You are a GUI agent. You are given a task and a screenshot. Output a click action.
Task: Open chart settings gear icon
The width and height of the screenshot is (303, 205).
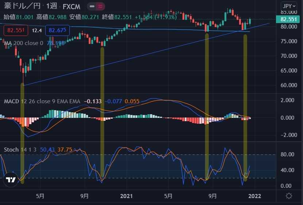[x=289, y=196]
